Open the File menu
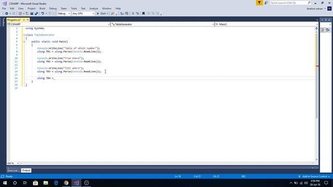Image resolution: width=333 pixels, height=187 pixels. [4, 8]
